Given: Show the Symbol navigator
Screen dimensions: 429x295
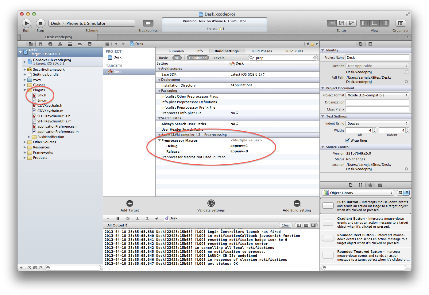Looking at the screenshot, I should tap(41, 44).
